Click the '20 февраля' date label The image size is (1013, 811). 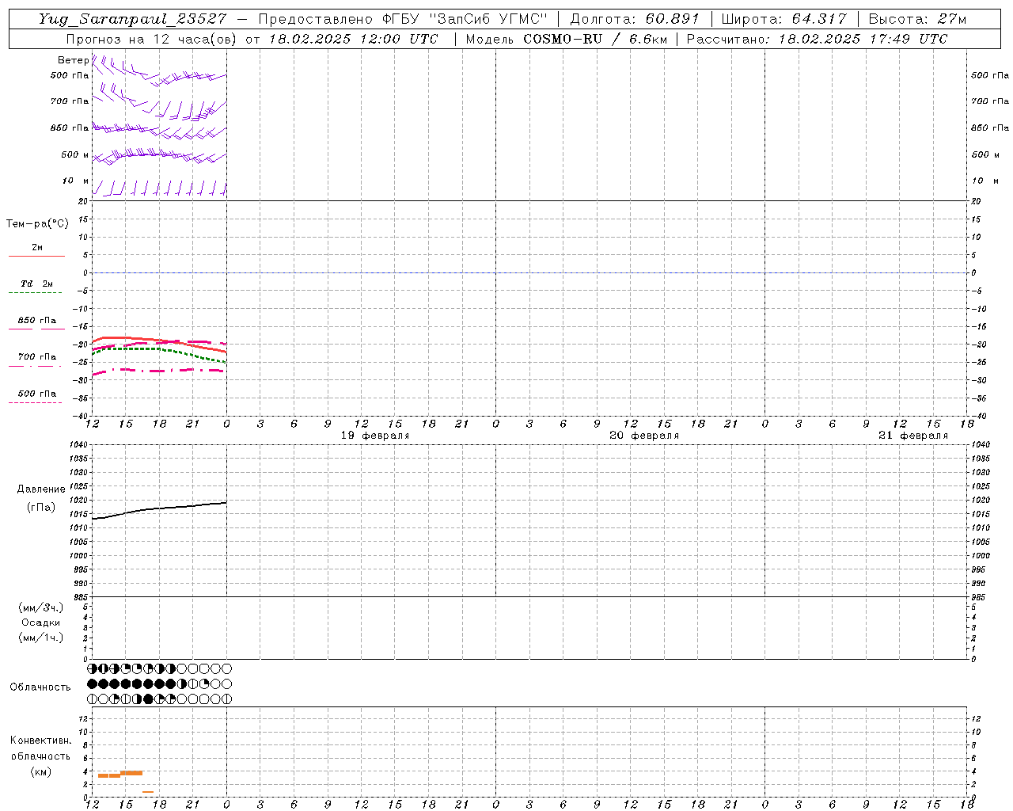click(644, 436)
